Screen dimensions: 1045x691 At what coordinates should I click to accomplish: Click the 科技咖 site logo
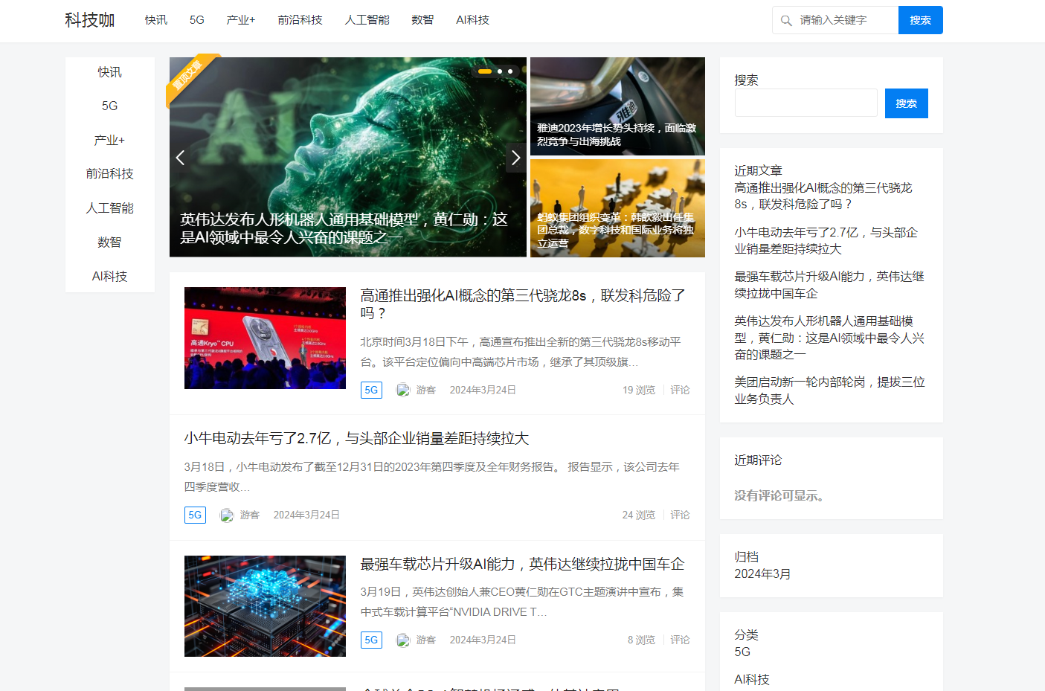(90, 20)
